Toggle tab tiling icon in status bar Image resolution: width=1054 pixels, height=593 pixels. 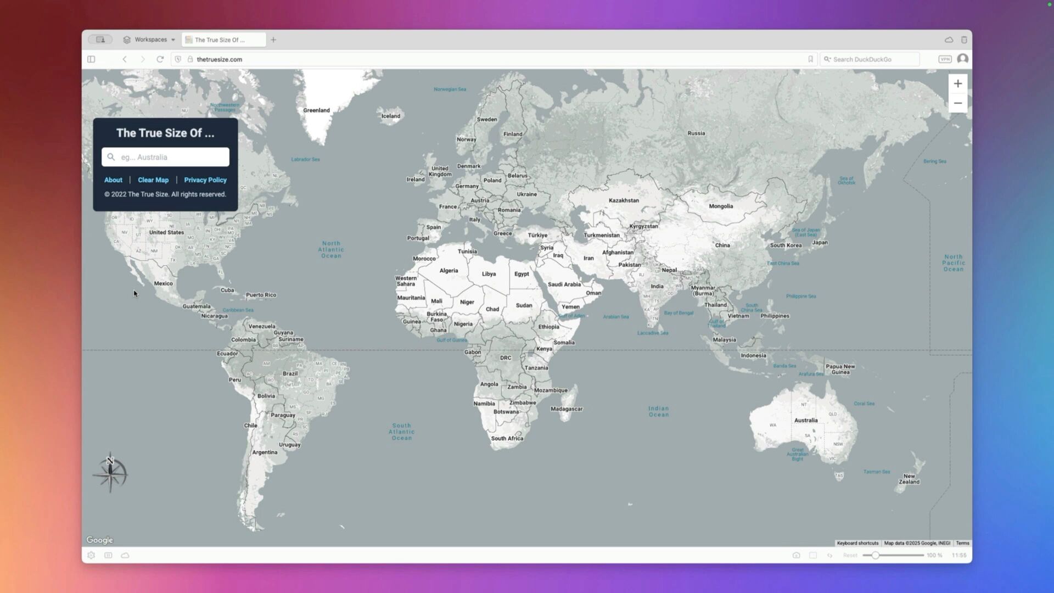pos(813,555)
